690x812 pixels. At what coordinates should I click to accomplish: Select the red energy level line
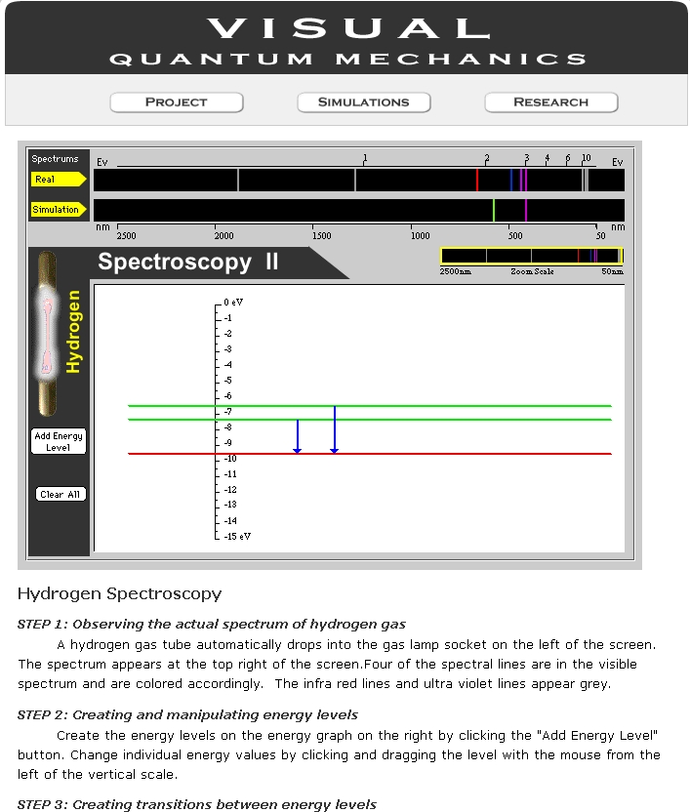click(x=369, y=454)
